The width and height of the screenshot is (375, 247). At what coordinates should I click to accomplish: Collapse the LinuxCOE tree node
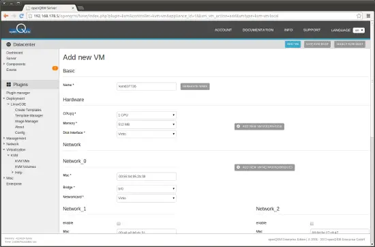pyautogui.click(x=8, y=104)
